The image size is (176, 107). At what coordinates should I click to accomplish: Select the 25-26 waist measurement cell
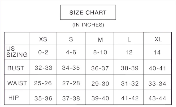43,83
